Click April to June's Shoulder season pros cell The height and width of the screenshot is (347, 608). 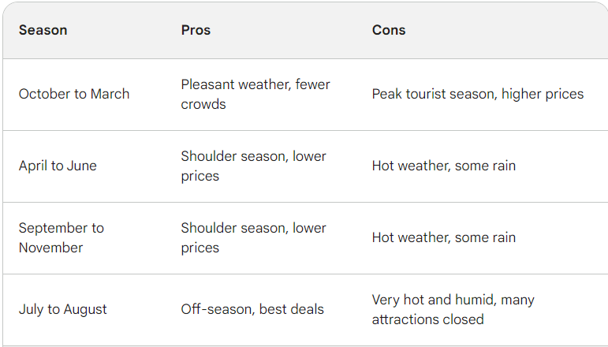point(254,166)
